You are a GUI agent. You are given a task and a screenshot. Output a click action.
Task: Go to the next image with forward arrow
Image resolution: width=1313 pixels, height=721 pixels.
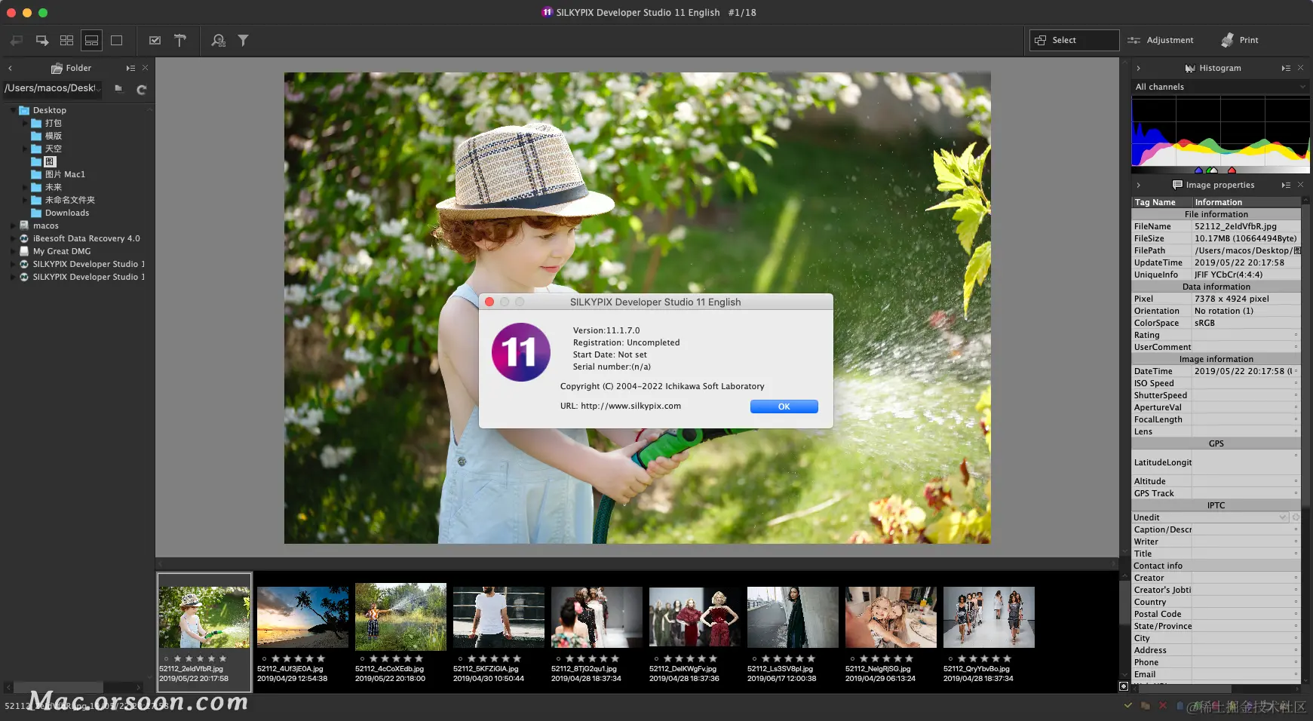point(42,41)
